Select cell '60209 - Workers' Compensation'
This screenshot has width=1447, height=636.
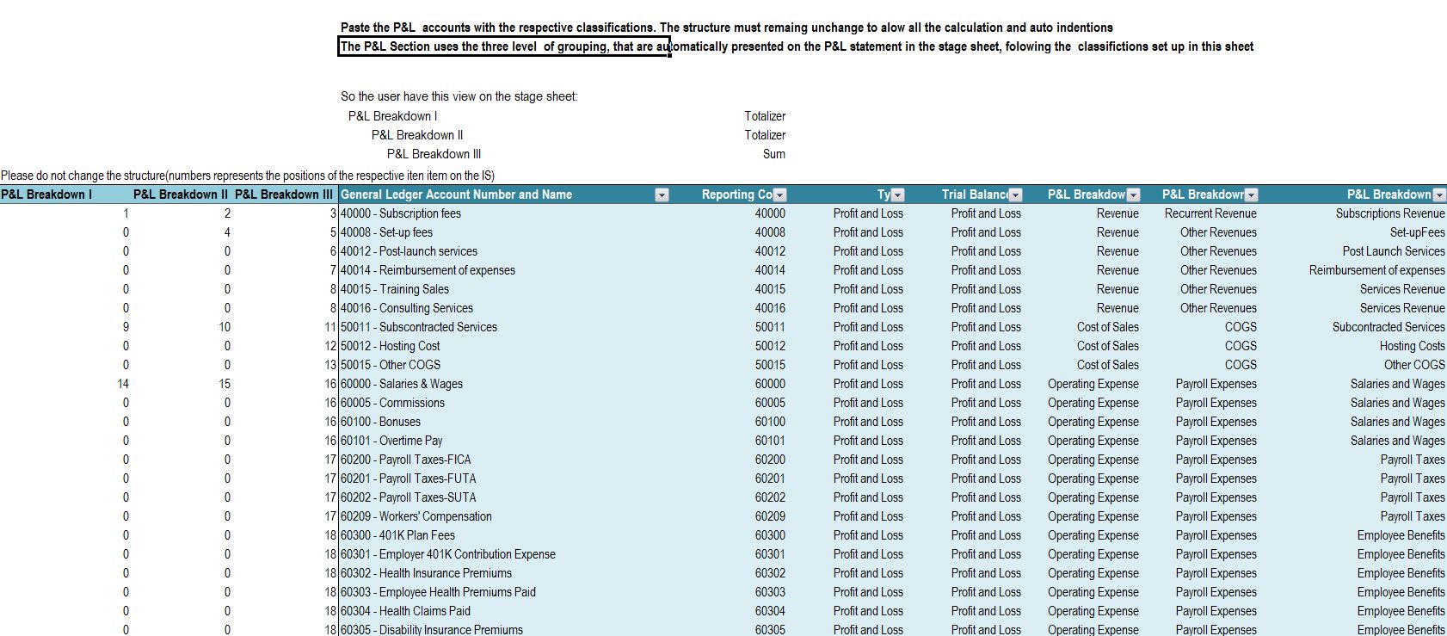point(504,516)
